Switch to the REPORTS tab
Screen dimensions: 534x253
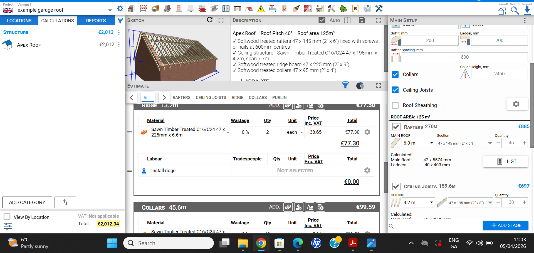96,20
